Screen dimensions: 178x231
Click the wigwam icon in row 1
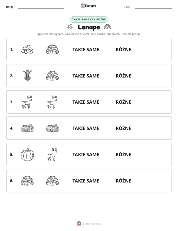coord(52,49)
